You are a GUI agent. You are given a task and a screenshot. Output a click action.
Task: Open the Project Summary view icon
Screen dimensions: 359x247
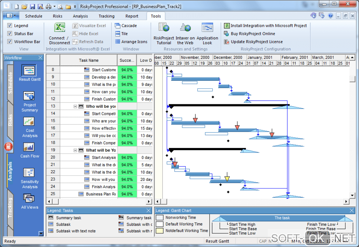click(29, 96)
